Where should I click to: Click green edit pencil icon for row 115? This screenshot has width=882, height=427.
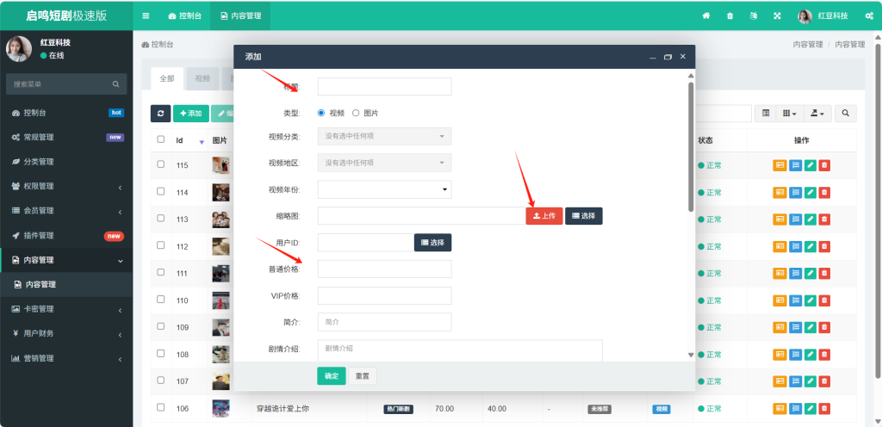pos(810,165)
